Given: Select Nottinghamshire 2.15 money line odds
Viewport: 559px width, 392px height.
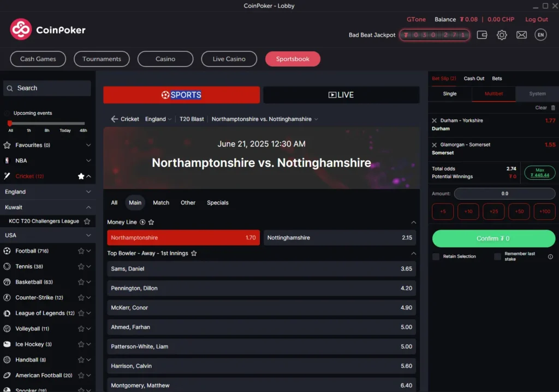Looking at the screenshot, I should click(x=340, y=237).
